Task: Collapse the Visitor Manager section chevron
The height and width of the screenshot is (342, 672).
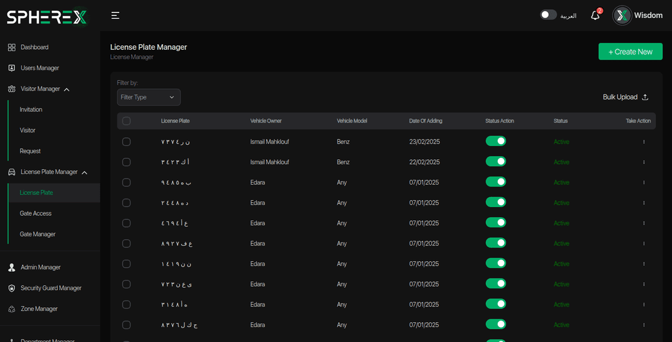Action: point(67,90)
